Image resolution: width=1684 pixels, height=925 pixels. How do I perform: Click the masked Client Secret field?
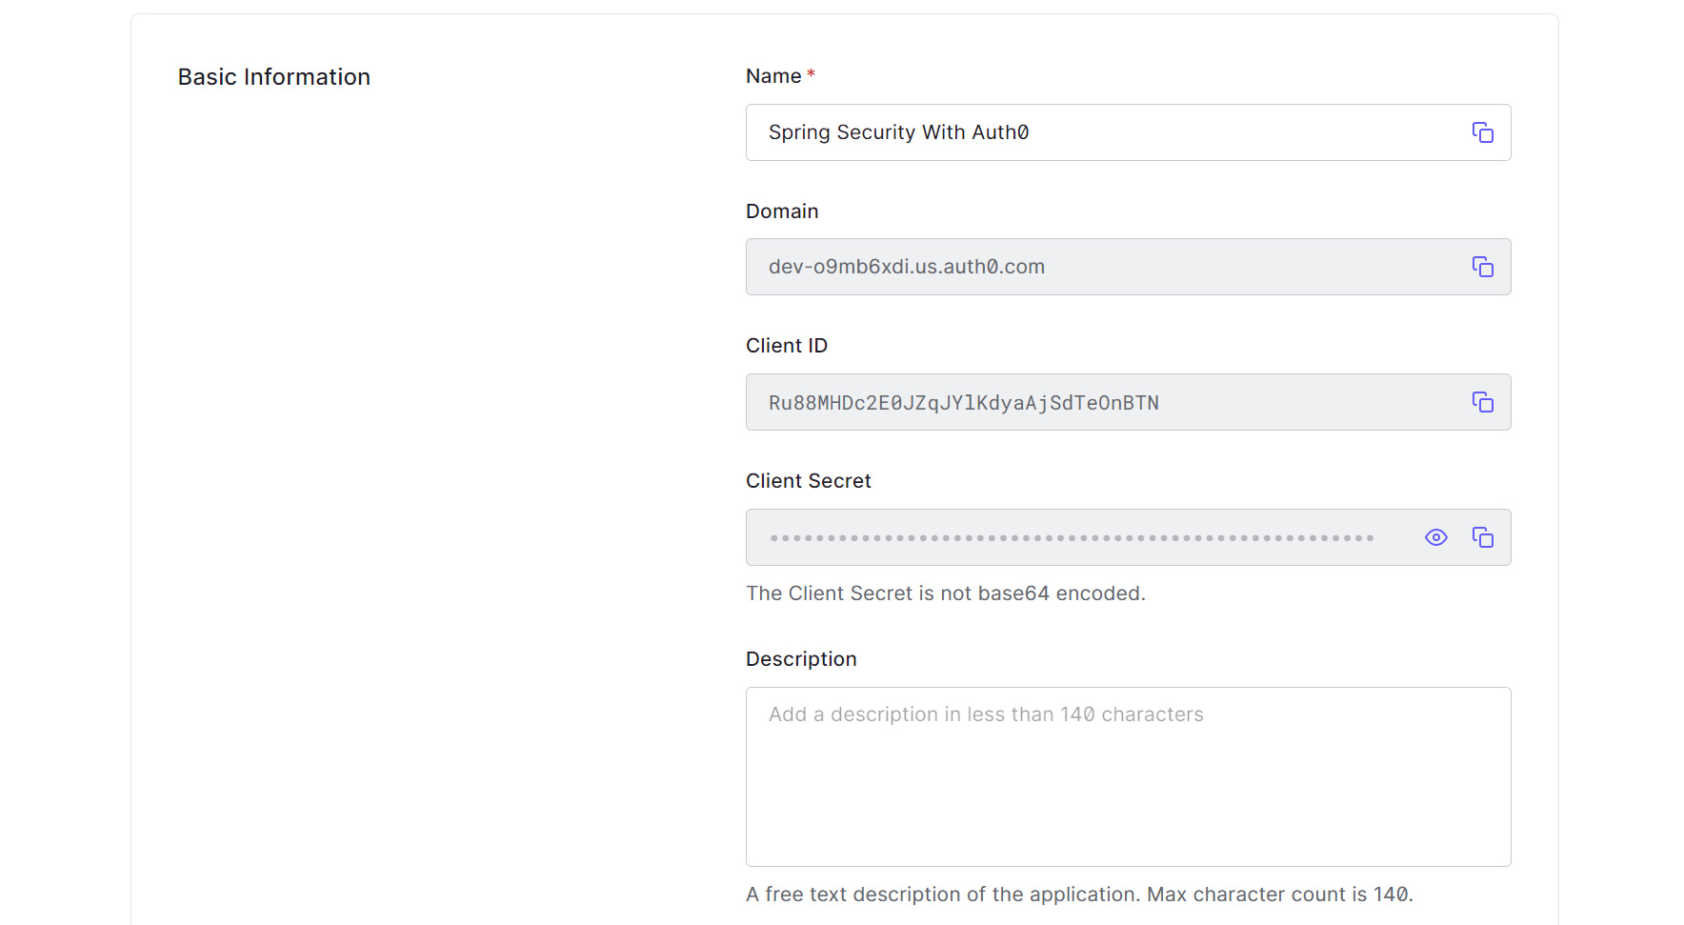click(1128, 537)
